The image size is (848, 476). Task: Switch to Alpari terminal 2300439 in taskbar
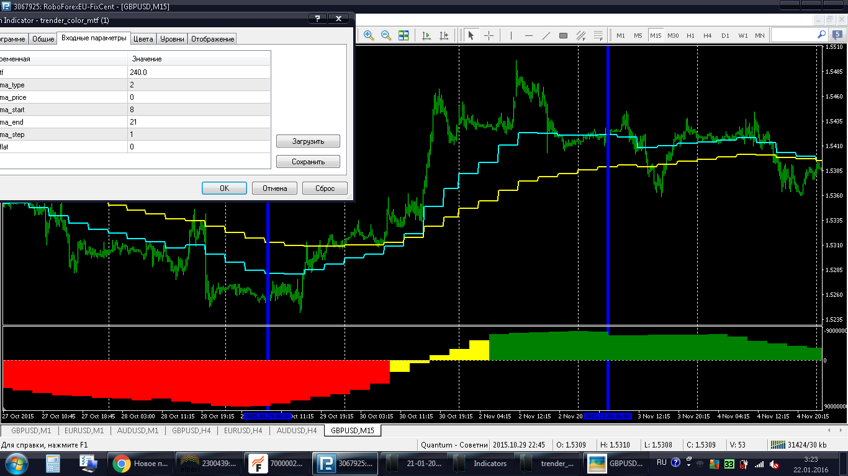point(208,463)
